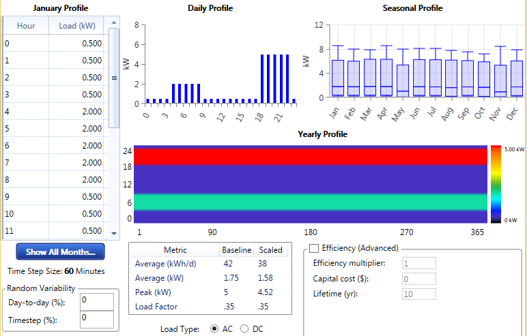Click the yearly profile color scale legend
This screenshot has width=527, height=336.
coord(497,184)
